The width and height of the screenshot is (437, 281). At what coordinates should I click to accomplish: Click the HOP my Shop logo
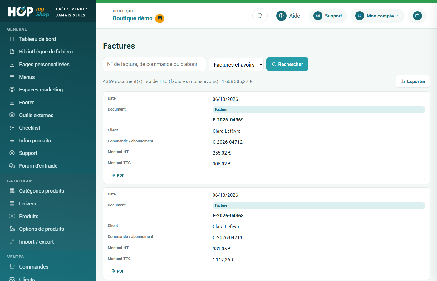pos(28,12)
